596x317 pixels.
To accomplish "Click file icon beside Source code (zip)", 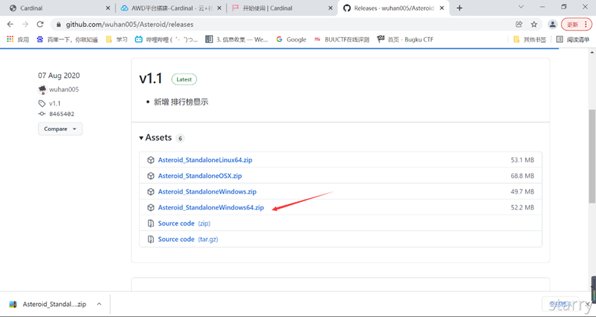I will point(151,223).
